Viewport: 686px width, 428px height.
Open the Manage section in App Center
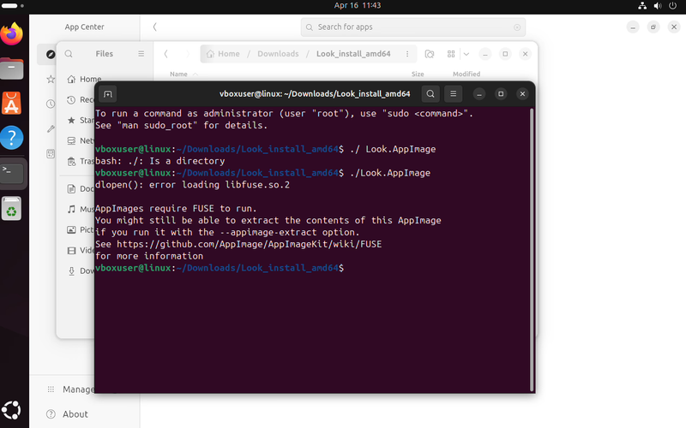coord(71,389)
